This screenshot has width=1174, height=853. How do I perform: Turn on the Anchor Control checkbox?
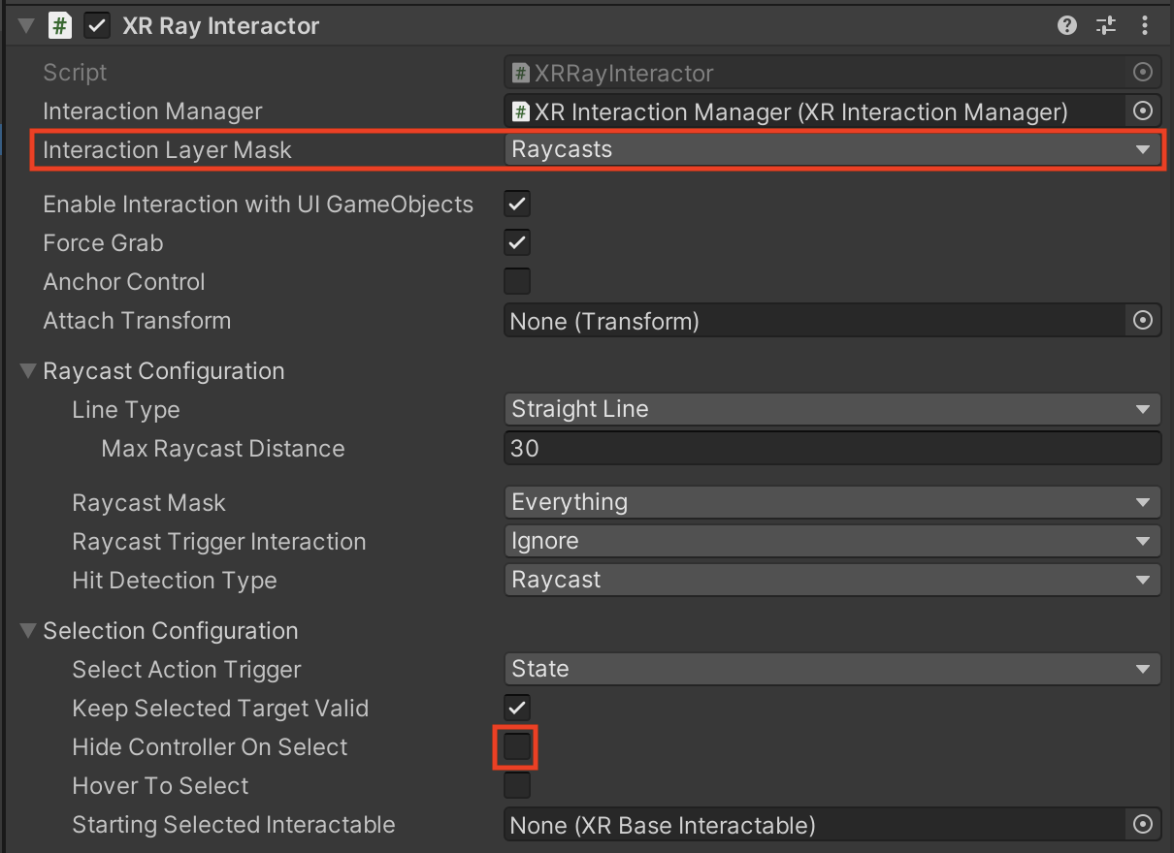pyautogui.click(x=517, y=282)
